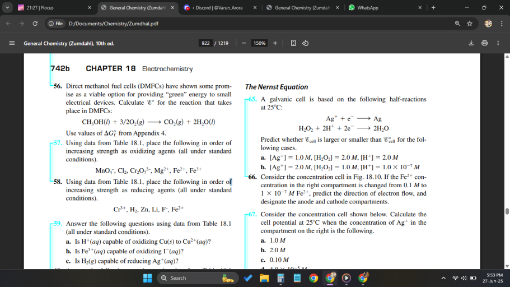Close the second General Chemistry tab

[337, 7]
